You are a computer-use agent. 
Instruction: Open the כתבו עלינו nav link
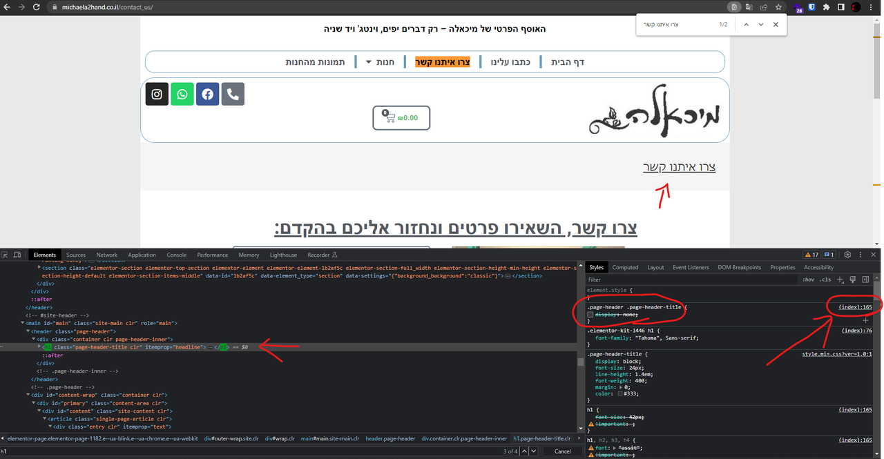(x=510, y=62)
